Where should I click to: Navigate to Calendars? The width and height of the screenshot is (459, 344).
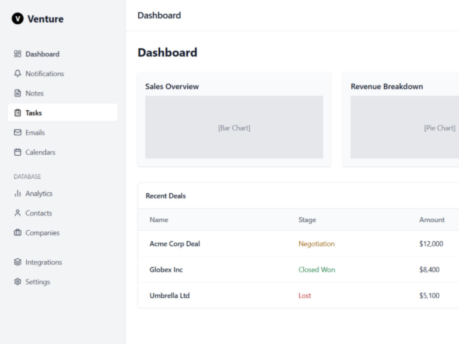(x=62, y=152)
